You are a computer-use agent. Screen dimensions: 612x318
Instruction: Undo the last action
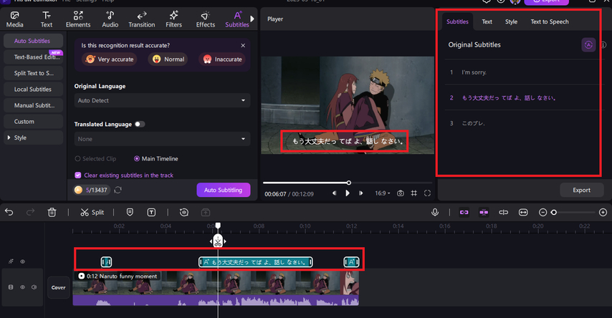click(9, 212)
